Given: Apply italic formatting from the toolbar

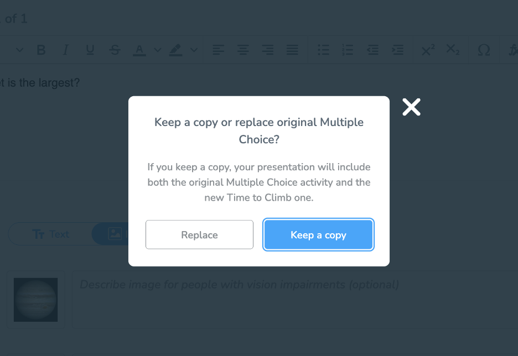Looking at the screenshot, I should click(x=65, y=50).
